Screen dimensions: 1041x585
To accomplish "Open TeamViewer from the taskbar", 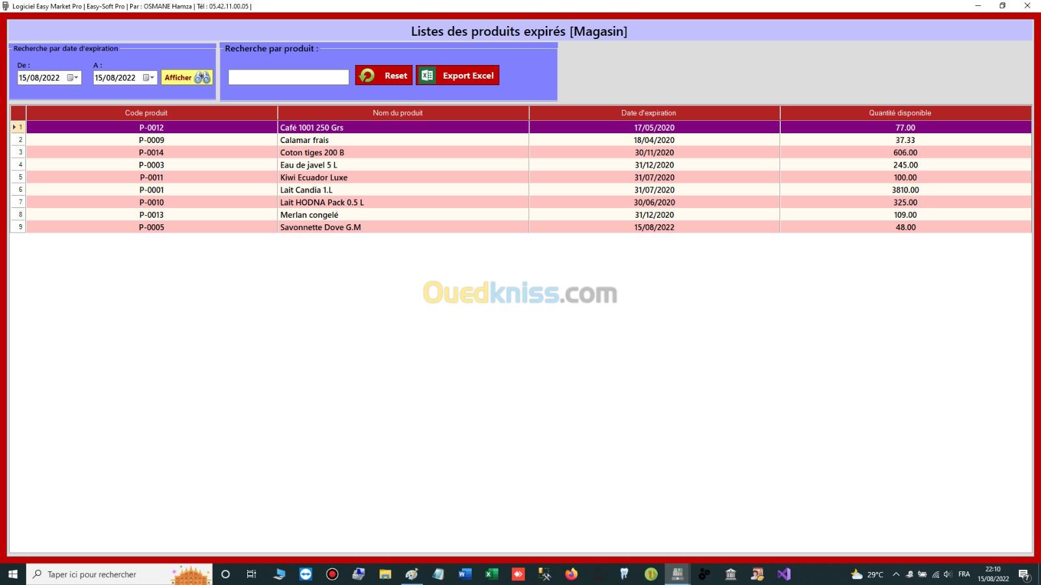I will coord(306,574).
